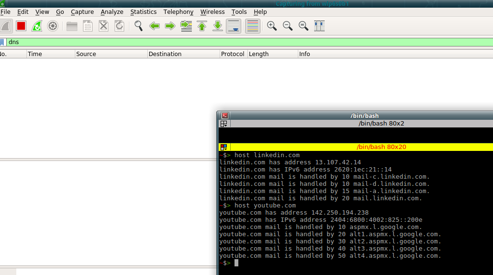Open the Analyze menu

coord(112,12)
